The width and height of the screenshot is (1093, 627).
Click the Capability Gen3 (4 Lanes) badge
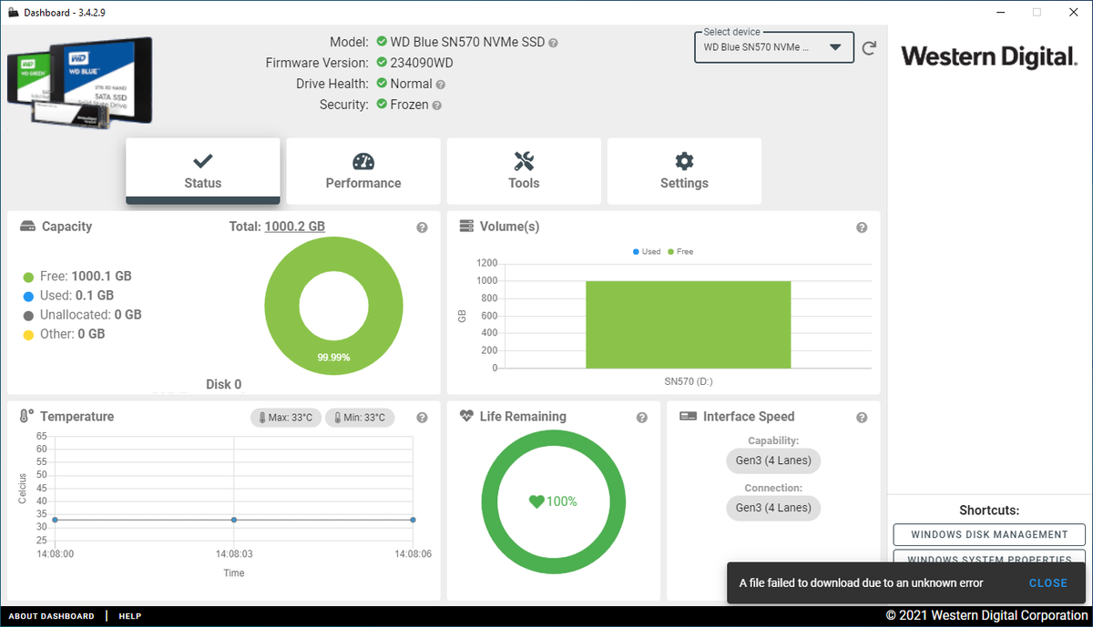click(x=773, y=460)
